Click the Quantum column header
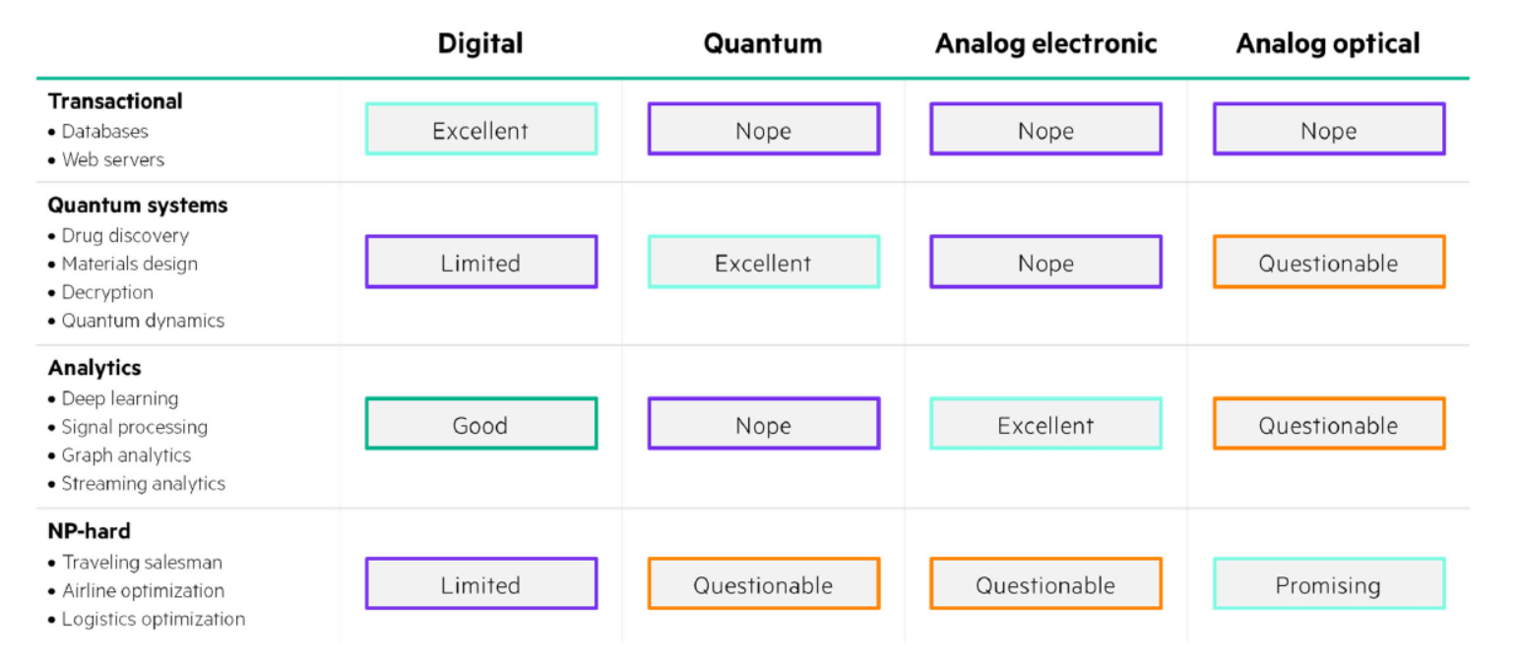This screenshot has height=660, width=1518. point(763,44)
